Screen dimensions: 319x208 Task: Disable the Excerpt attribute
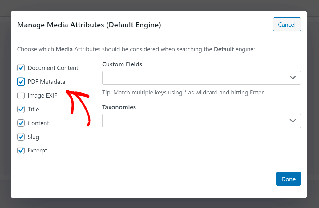pos(21,150)
